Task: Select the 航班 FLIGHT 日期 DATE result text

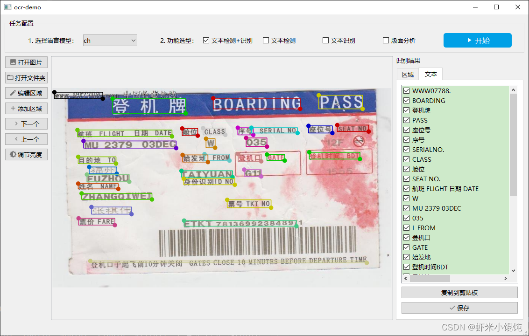Action: [445, 189]
